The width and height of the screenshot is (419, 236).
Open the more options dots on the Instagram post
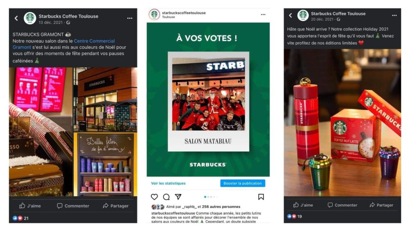coord(263,14)
